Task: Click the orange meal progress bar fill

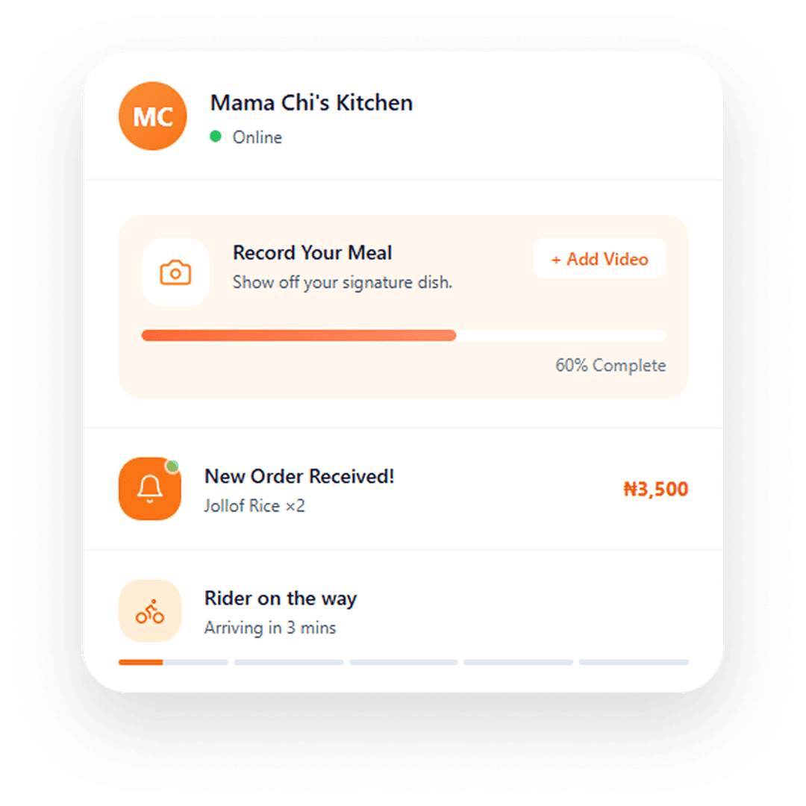Action: tap(299, 336)
